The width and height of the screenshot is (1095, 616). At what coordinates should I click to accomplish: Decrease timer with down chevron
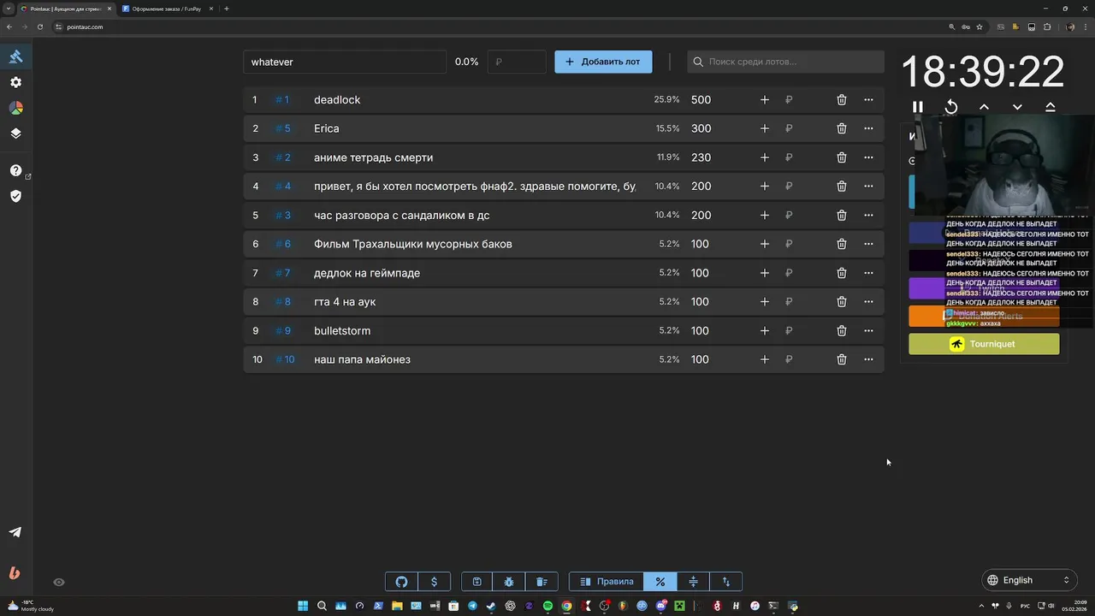click(1017, 107)
